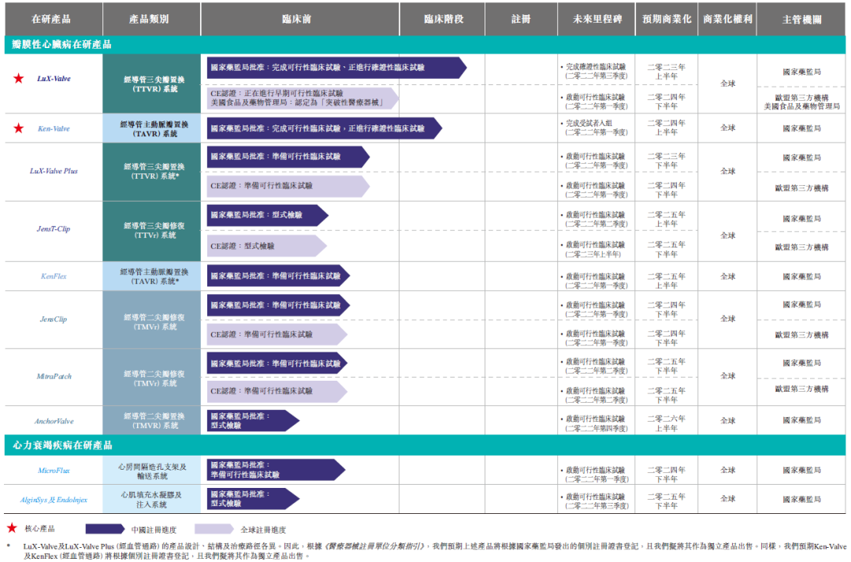Select 美國食品及藥物管理局 in the 主管機關 column
Viewport: 851px width, 562px height.
pyautogui.click(x=801, y=106)
